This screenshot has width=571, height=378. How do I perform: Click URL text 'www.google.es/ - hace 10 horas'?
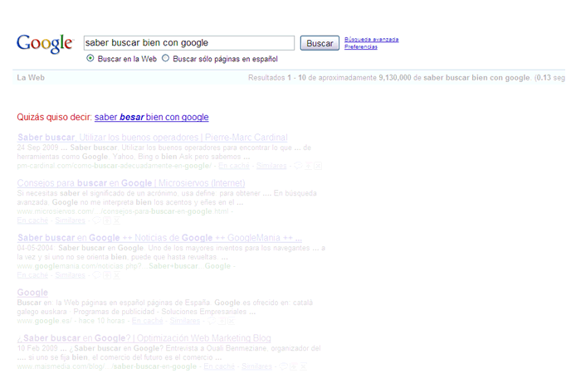71,321
